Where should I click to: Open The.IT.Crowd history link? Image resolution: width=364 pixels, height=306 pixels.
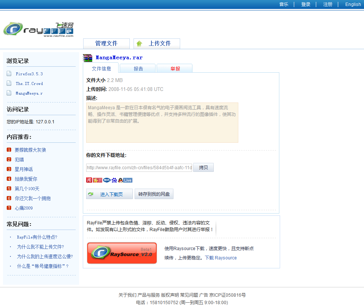click(29, 83)
